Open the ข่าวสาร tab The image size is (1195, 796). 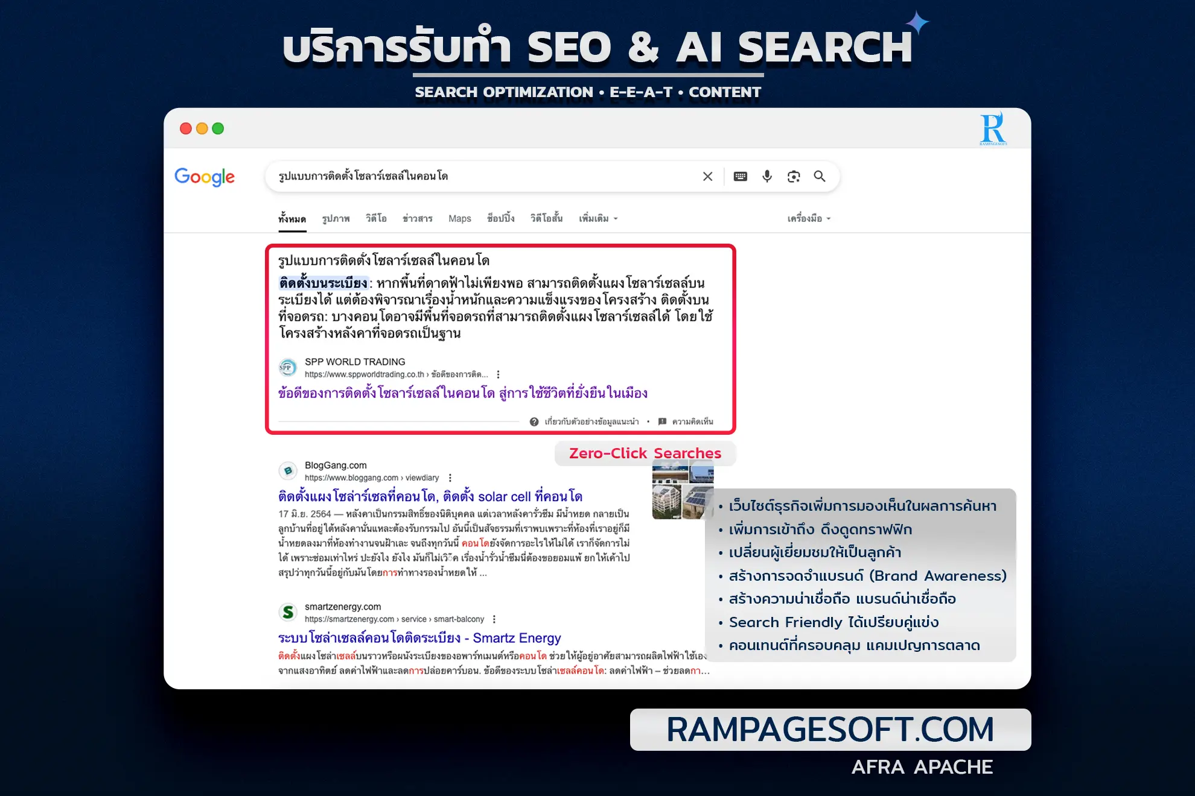(418, 218)
